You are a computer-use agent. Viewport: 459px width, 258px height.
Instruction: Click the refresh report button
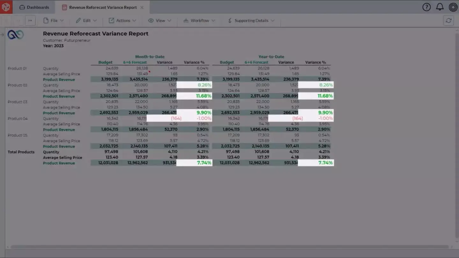448,21
